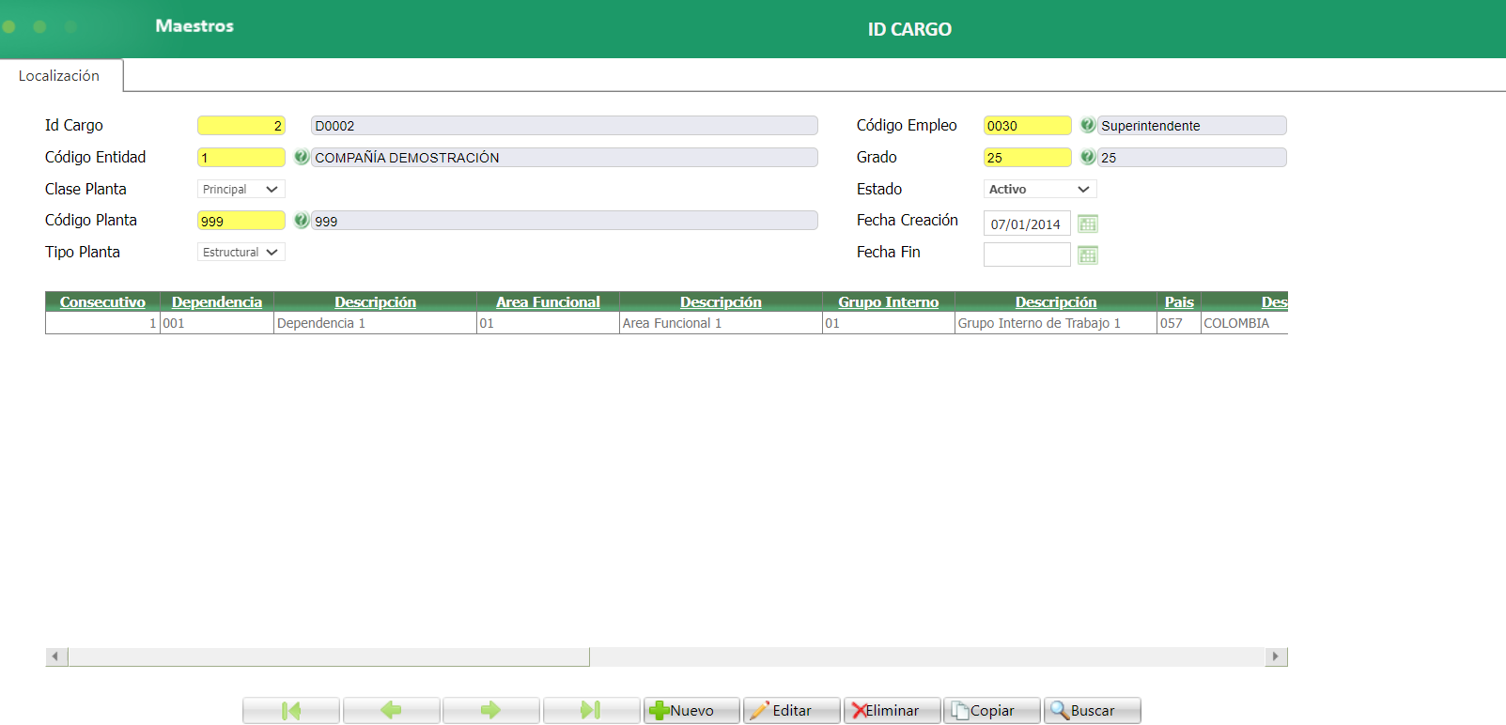
Task: Sort by Pais column header
Action: 1179,301
